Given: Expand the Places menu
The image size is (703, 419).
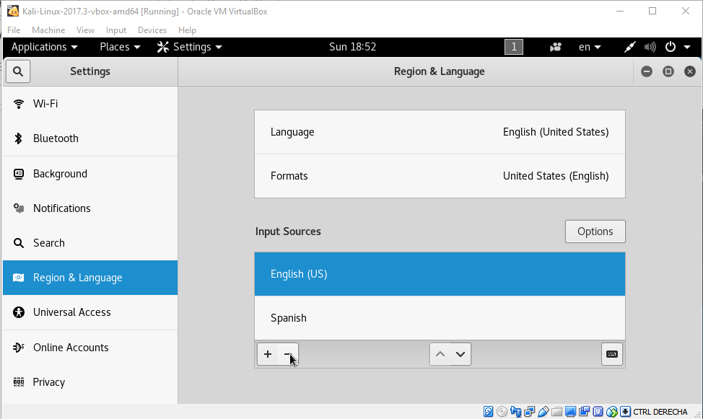Looking at the screenshot, I should pos(119,47).
